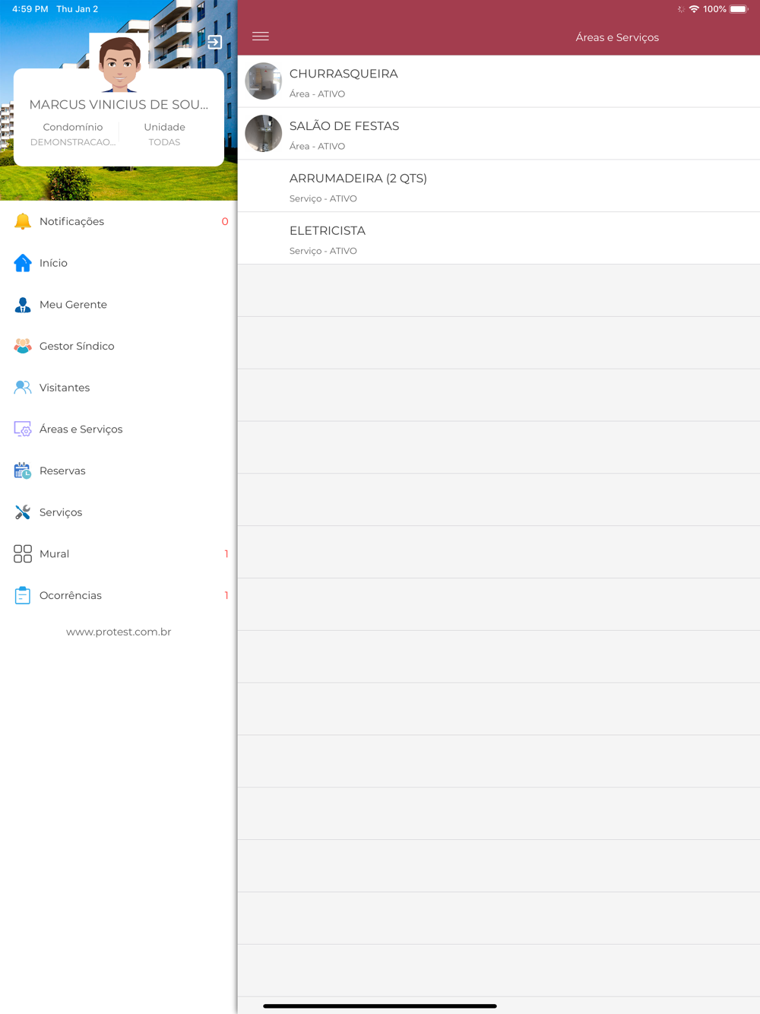The image size is (760, 1014).
Task: Open Notificações menu item
Action: click(119, 221)
